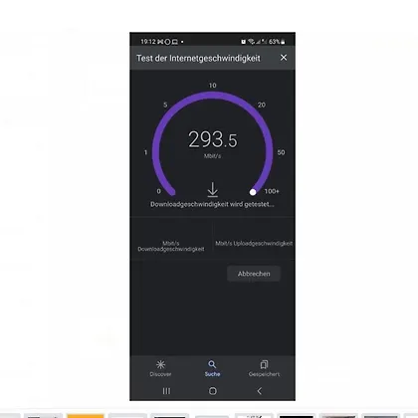Select the Suche tab
Viewport: 418px width, 418px height.
pyautogui.click(x=212, y=368)
